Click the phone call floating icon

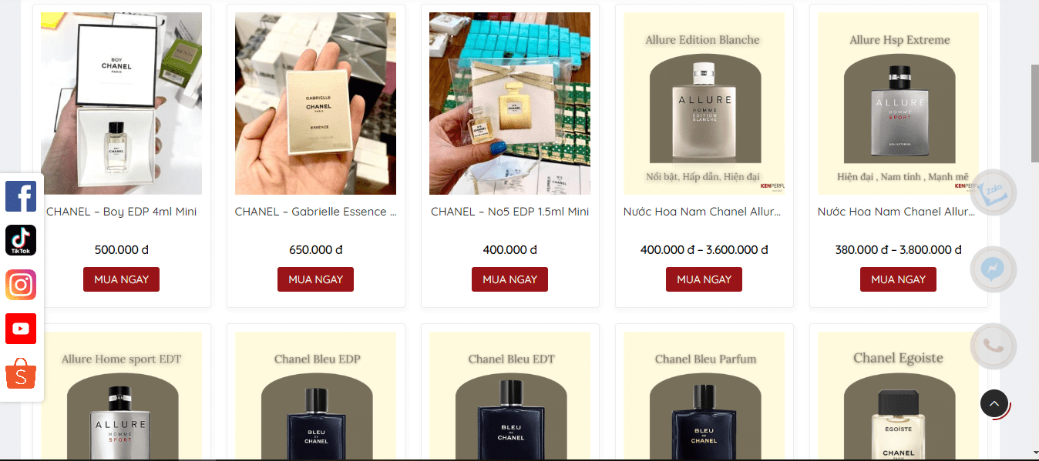tap(993, 346)
